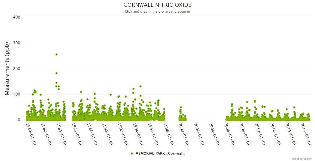This screenshot has width=315, height=161.
Task: Click the green legend marker for Memorial Park
Action: [x=132, y=153]
